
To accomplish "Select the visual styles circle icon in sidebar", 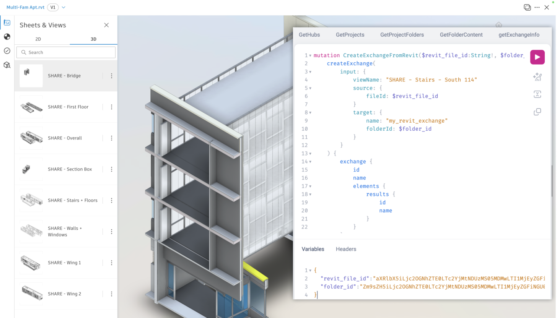I will (x=7, y=37).
